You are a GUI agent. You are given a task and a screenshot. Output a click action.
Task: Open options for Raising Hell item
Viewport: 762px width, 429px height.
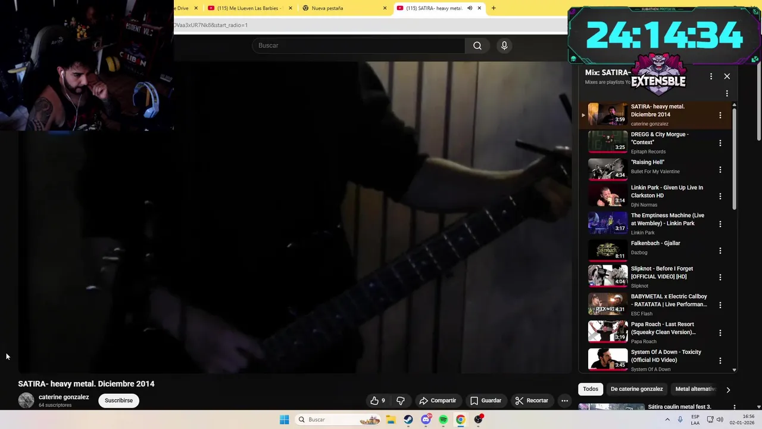(x=720, y=170)
